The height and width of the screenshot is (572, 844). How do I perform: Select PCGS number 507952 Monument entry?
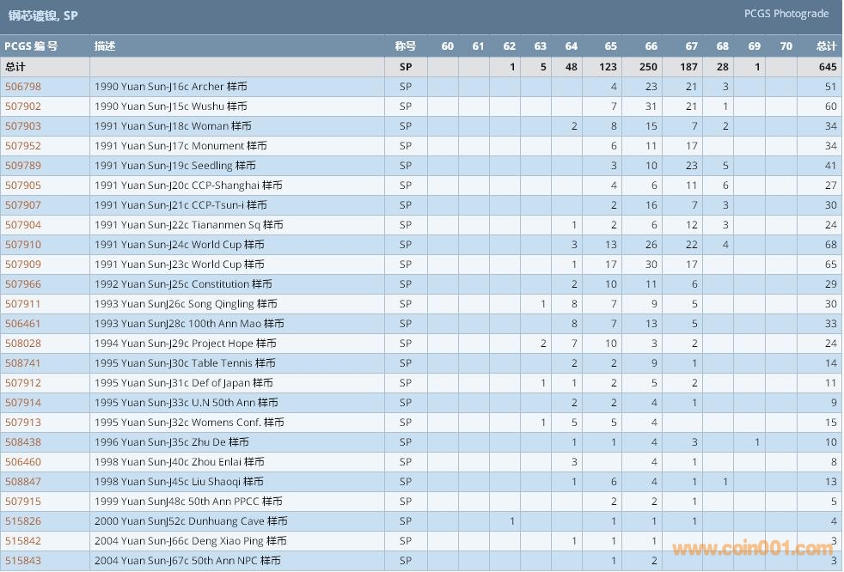pos(23,146)
